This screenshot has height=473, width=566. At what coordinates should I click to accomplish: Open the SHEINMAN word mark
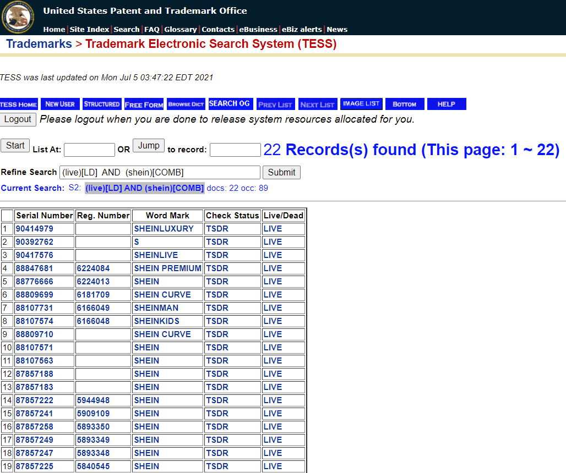[x=156, y=308]
